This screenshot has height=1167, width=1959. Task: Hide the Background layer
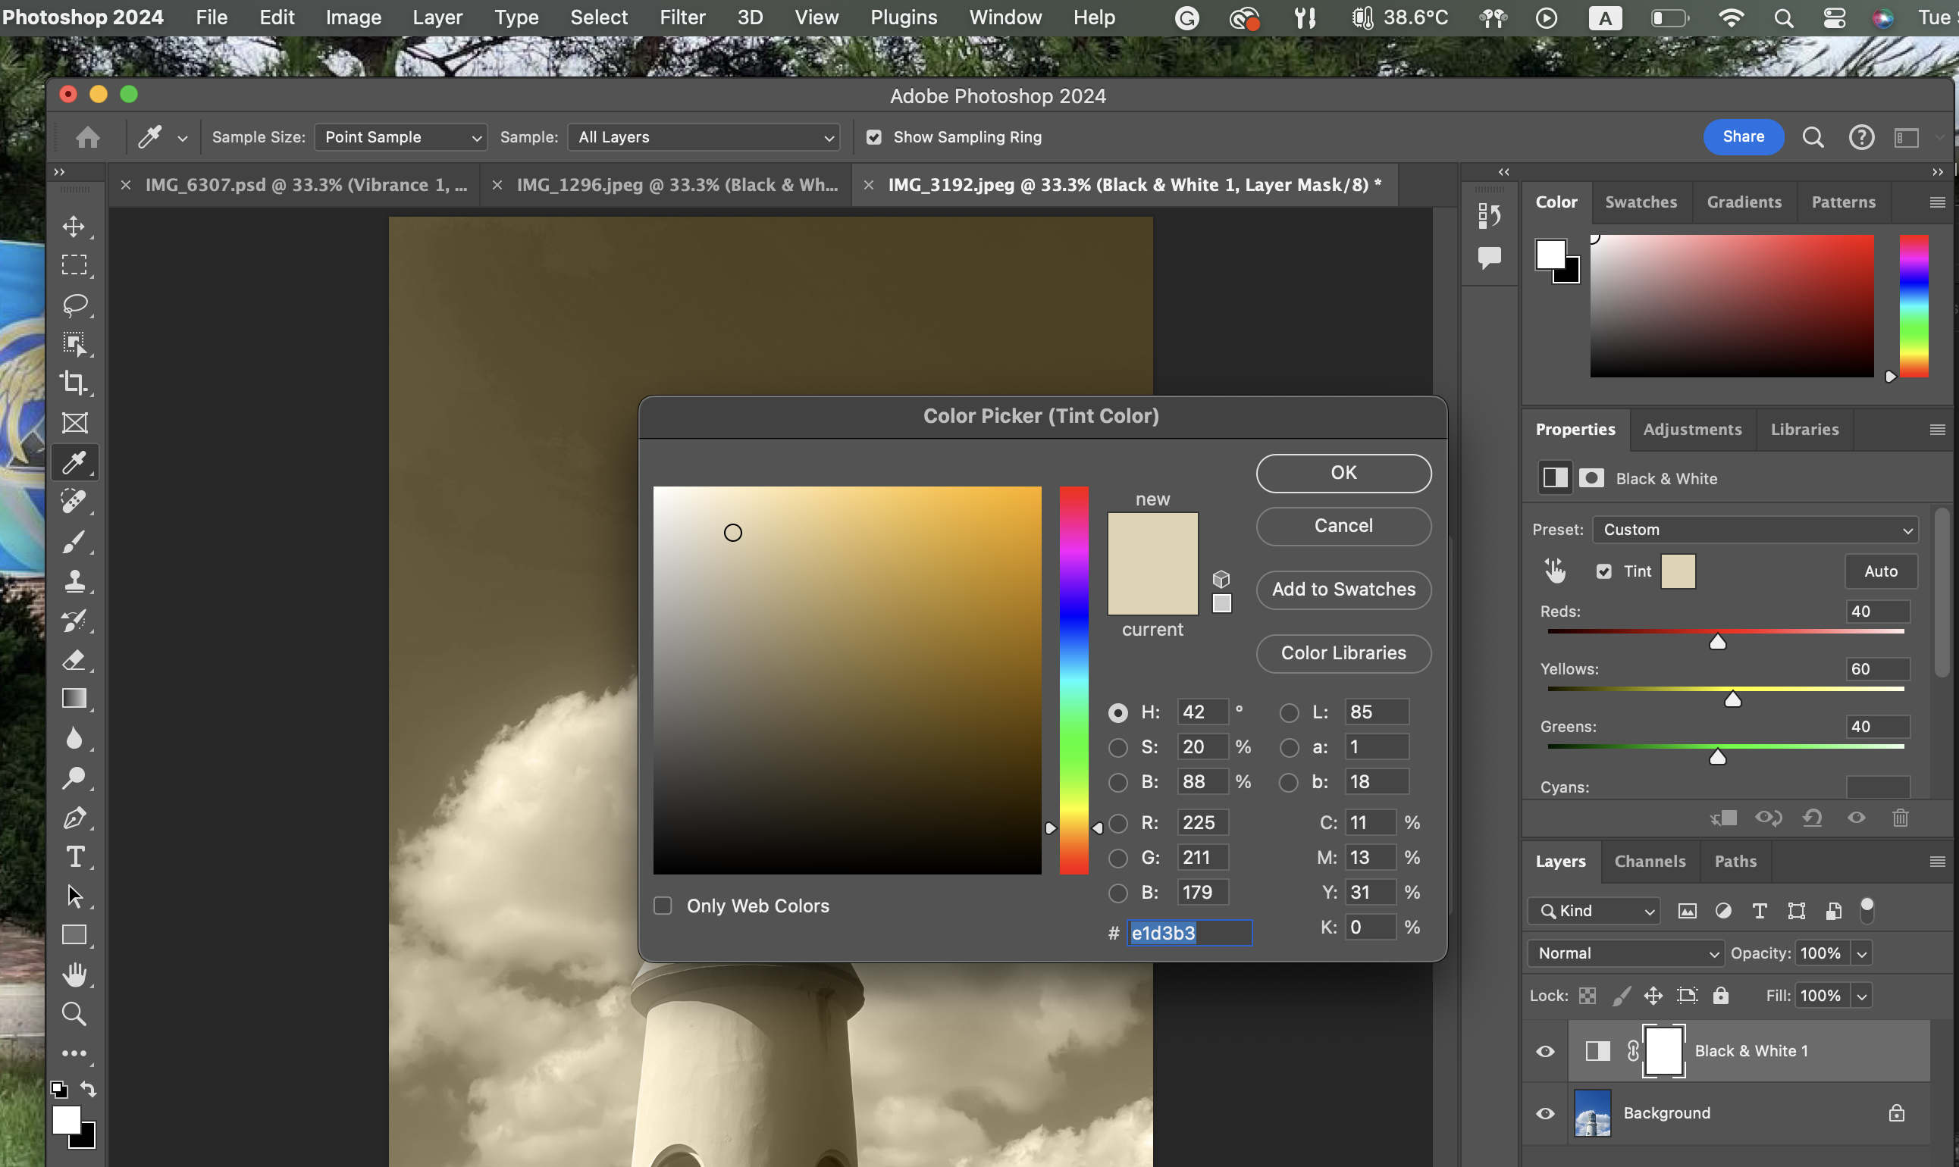1544,1112
